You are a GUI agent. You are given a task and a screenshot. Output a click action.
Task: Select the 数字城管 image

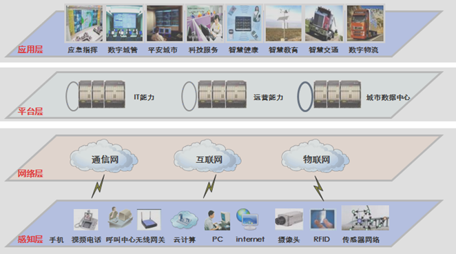[124, 23]
